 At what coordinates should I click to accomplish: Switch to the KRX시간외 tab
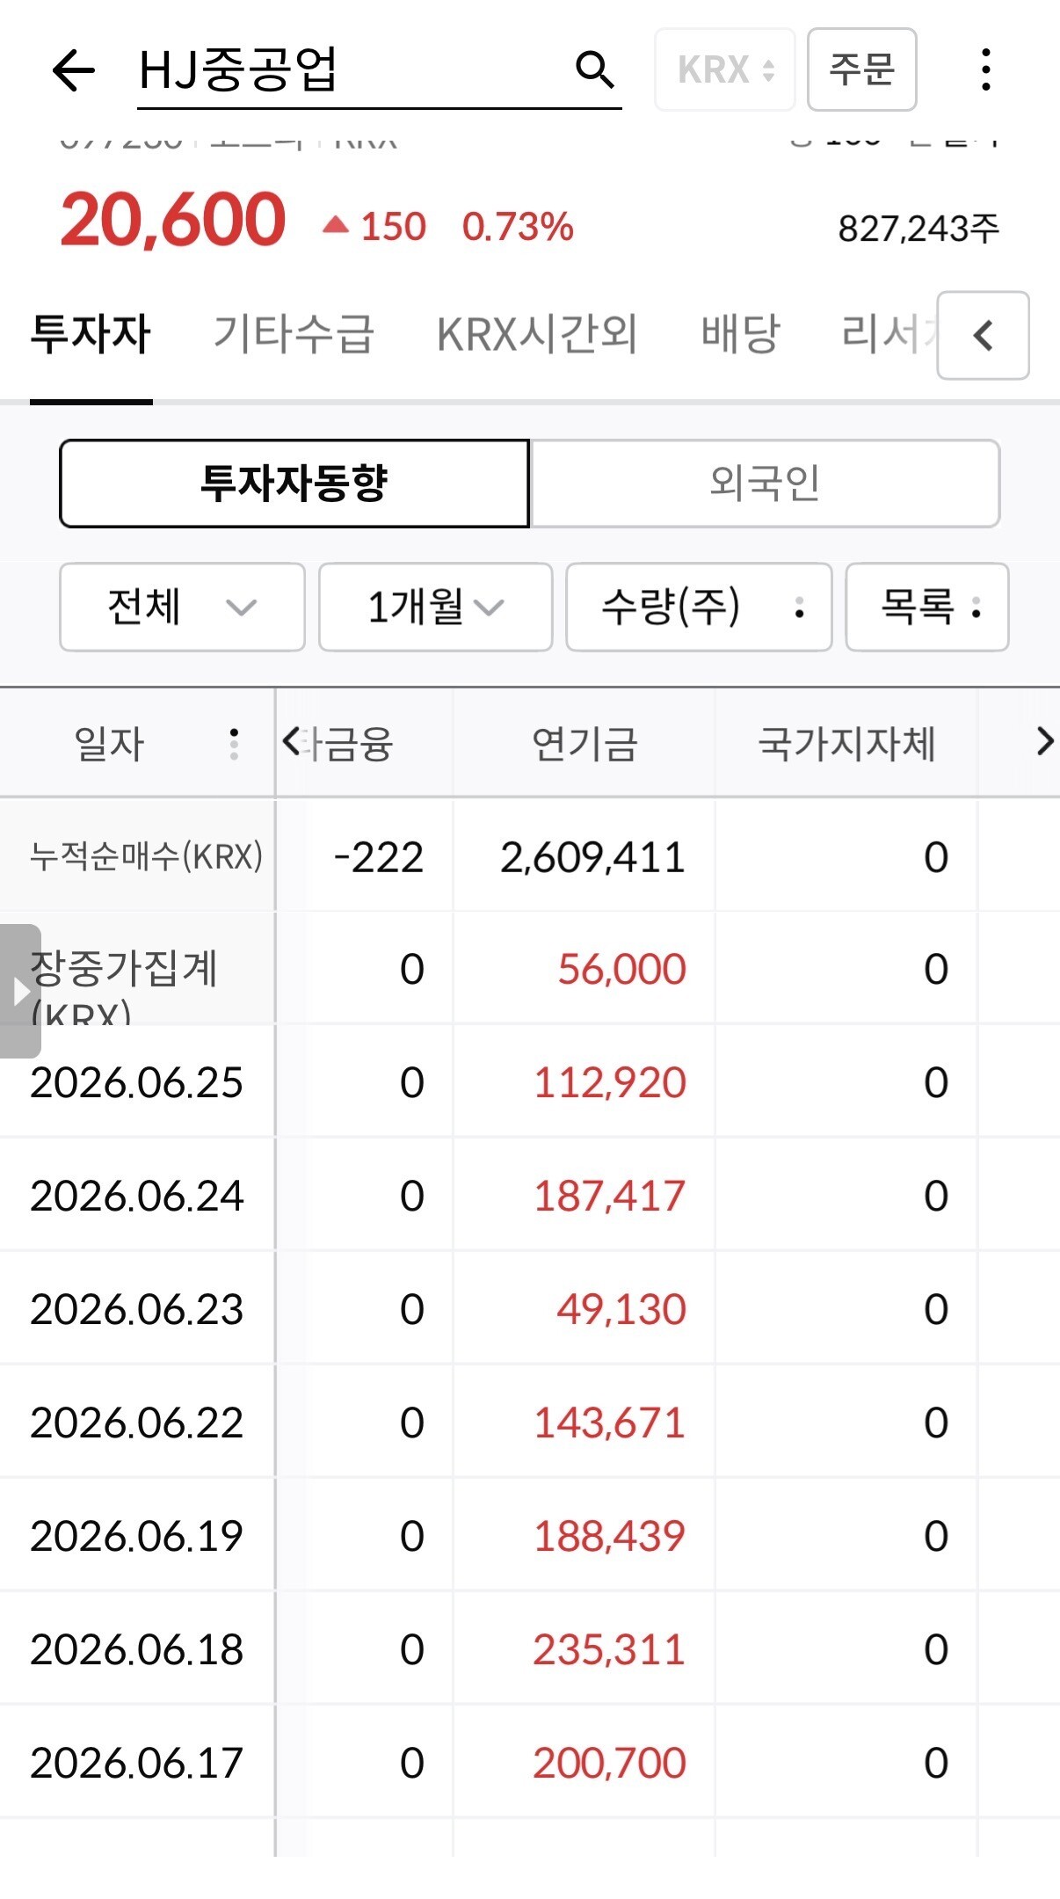click(537, 335)
